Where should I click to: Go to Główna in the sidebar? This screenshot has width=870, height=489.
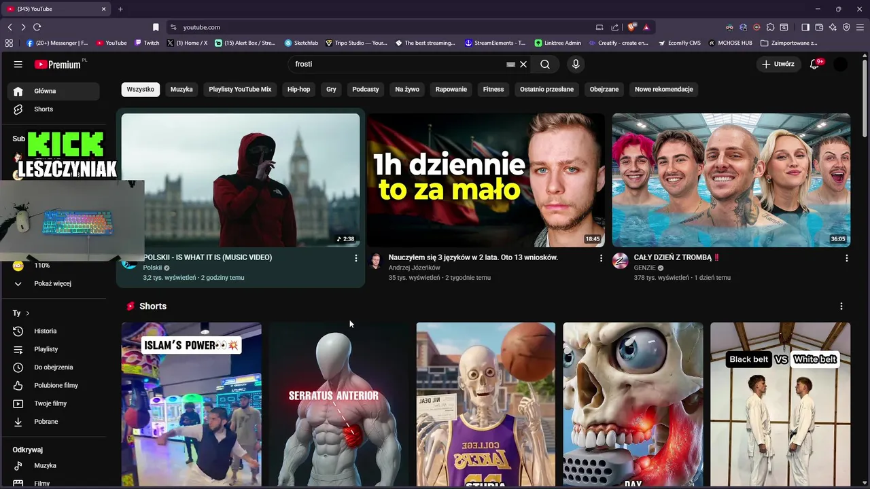tap(53, 91)
